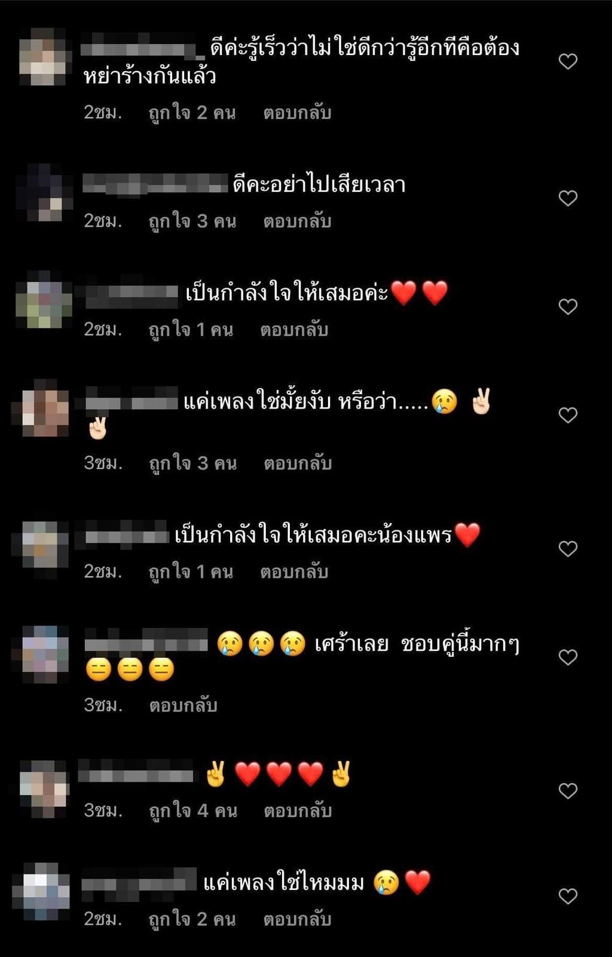Reply to 'แค่เพลงใช่ไหมมม' comment

(297, 919)
